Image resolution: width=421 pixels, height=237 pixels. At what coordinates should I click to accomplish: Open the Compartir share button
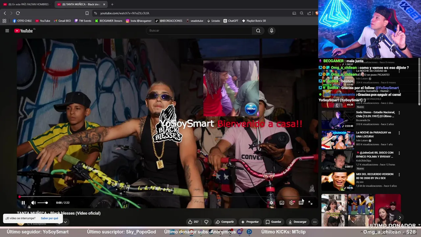click(x=225, y=222)
